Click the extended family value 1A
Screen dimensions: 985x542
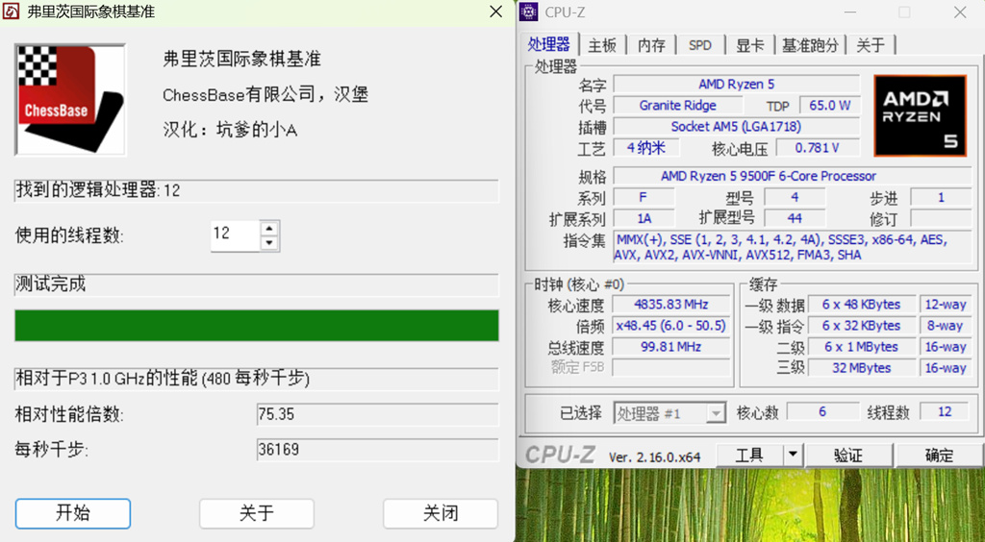(644, 218)
